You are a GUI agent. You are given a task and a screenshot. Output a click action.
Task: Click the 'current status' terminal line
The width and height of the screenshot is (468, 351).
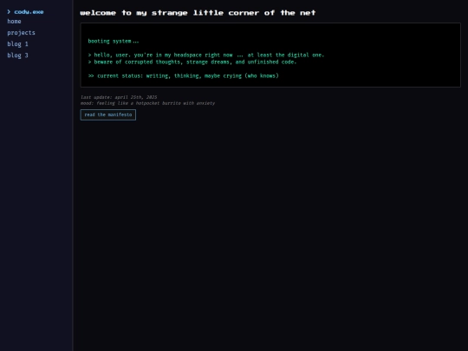tap(183, 75)
